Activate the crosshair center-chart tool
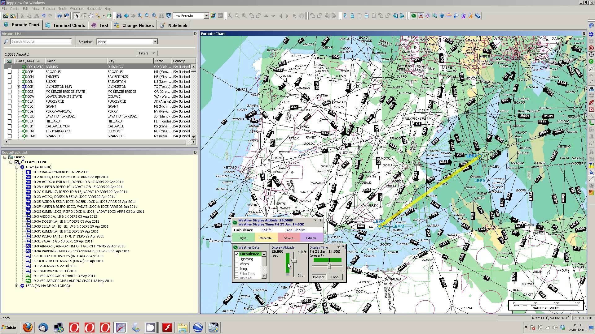Screen dimensions: 595x334 (109, 16)
